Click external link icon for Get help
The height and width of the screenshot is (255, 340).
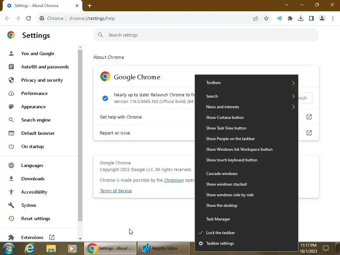[x=309, y=117]
